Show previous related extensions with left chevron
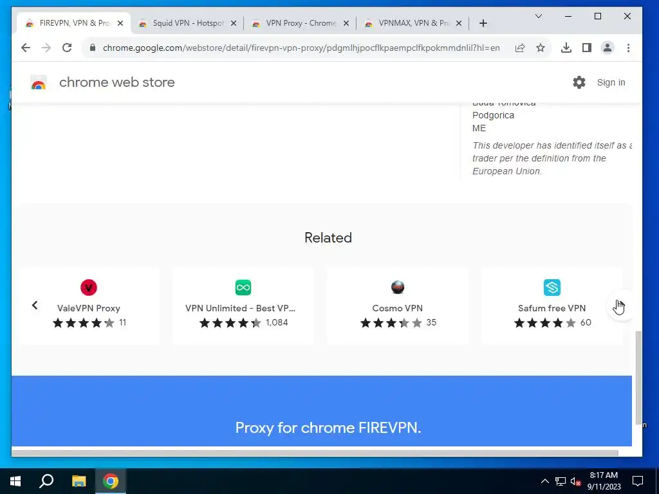Viewport: 659px width, 494px height. pos(35,306)
